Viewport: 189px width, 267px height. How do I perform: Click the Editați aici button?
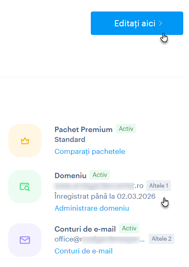click(x=137, y=23)
